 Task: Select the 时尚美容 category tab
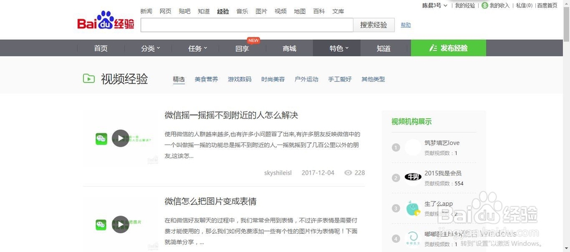click(x=273, y=80)
